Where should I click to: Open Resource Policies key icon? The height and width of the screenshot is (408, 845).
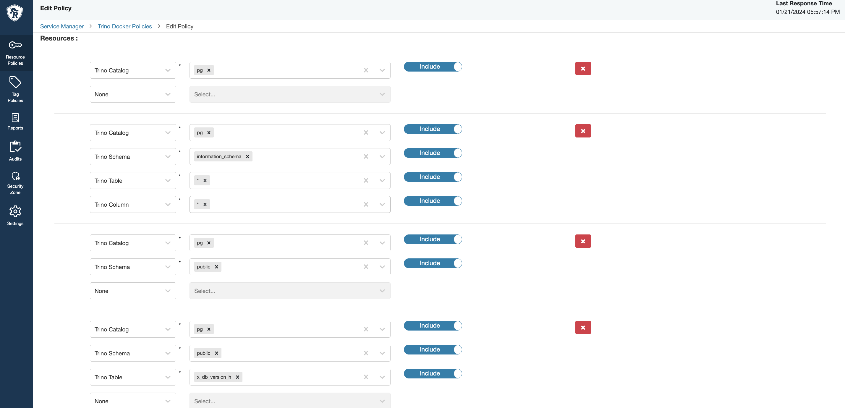pyautogui.click(x=15, y=45)
